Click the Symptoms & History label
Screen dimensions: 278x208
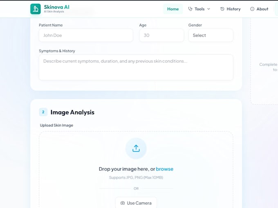coord(57,51)
